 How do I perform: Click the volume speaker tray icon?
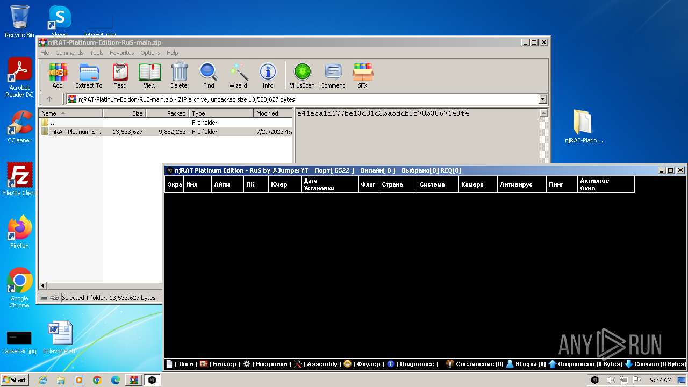[611, 380]
